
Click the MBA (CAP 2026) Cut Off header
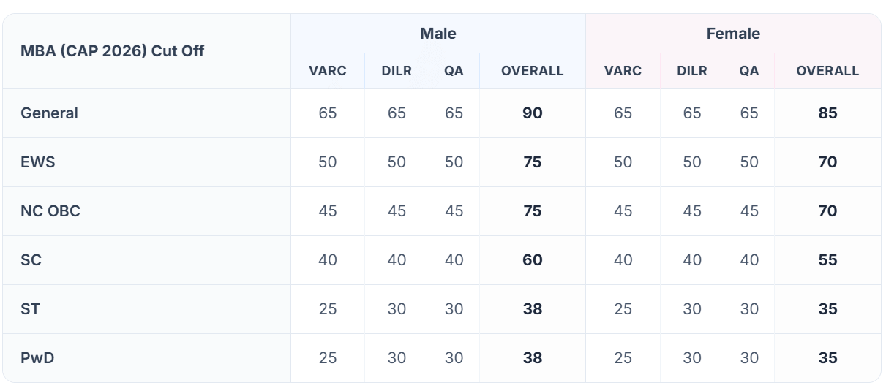112,51
